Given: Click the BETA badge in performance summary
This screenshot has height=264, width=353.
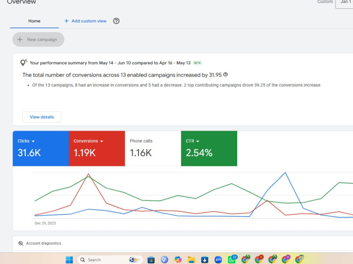Looking at the screenshot, I should pyautogui.click(x=197, y=63).
